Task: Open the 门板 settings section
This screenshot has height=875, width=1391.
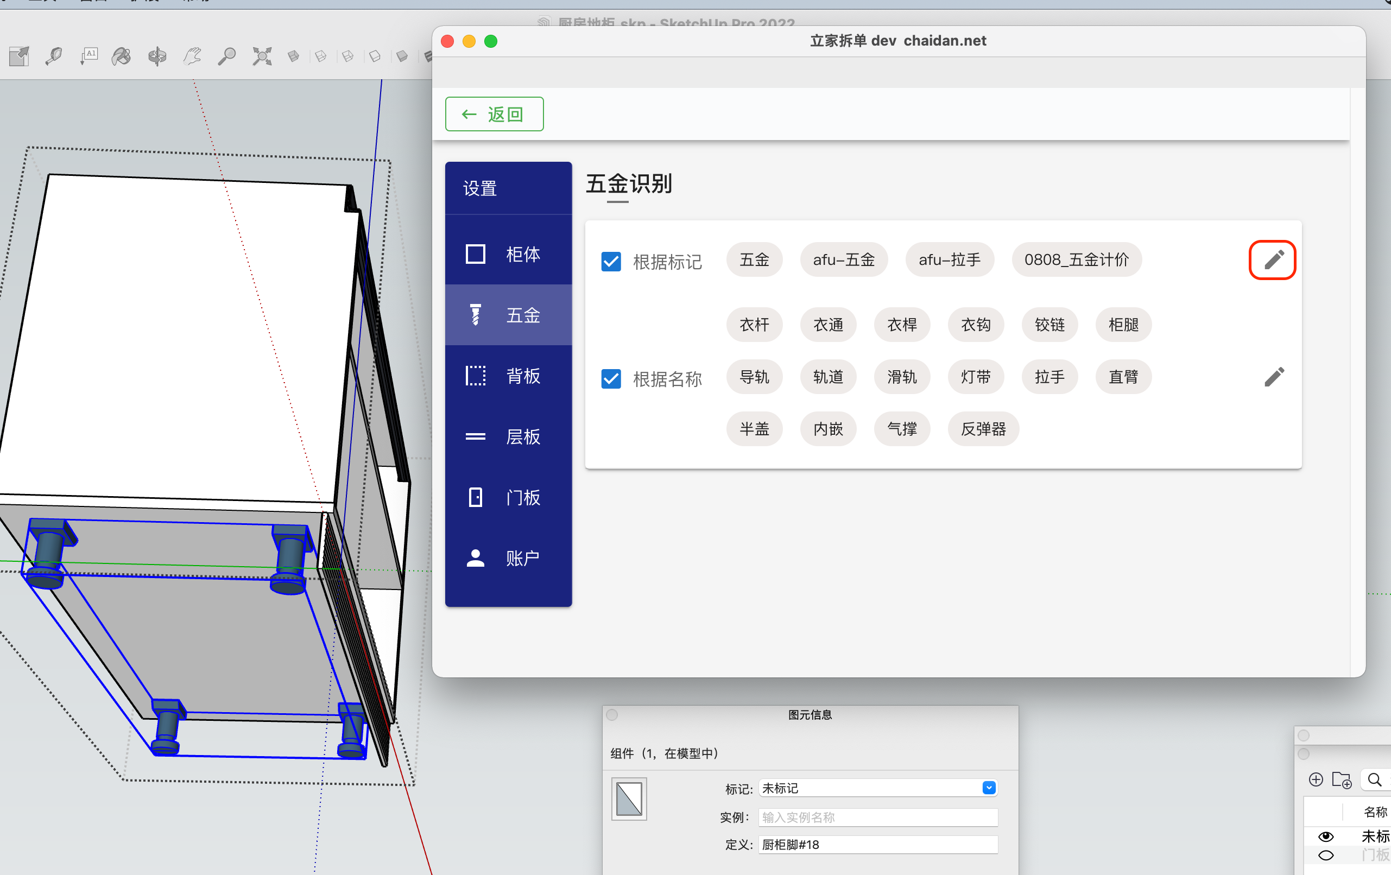Action: click(508, 497)
